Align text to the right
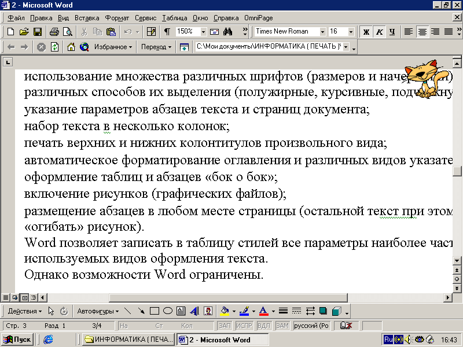Screen dimensions: 463x347 click(x=435, y=32)
